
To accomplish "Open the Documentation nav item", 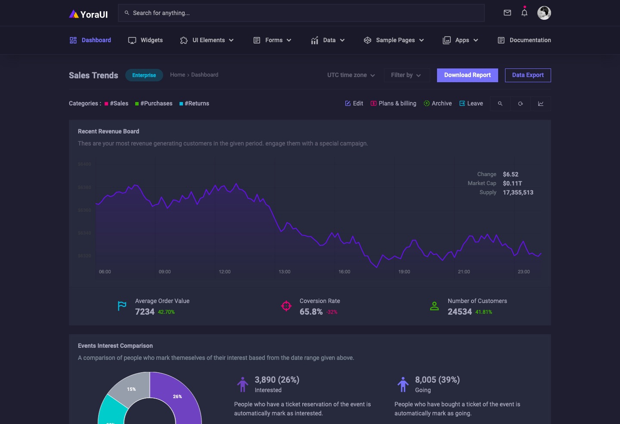I will click(524, 40).
